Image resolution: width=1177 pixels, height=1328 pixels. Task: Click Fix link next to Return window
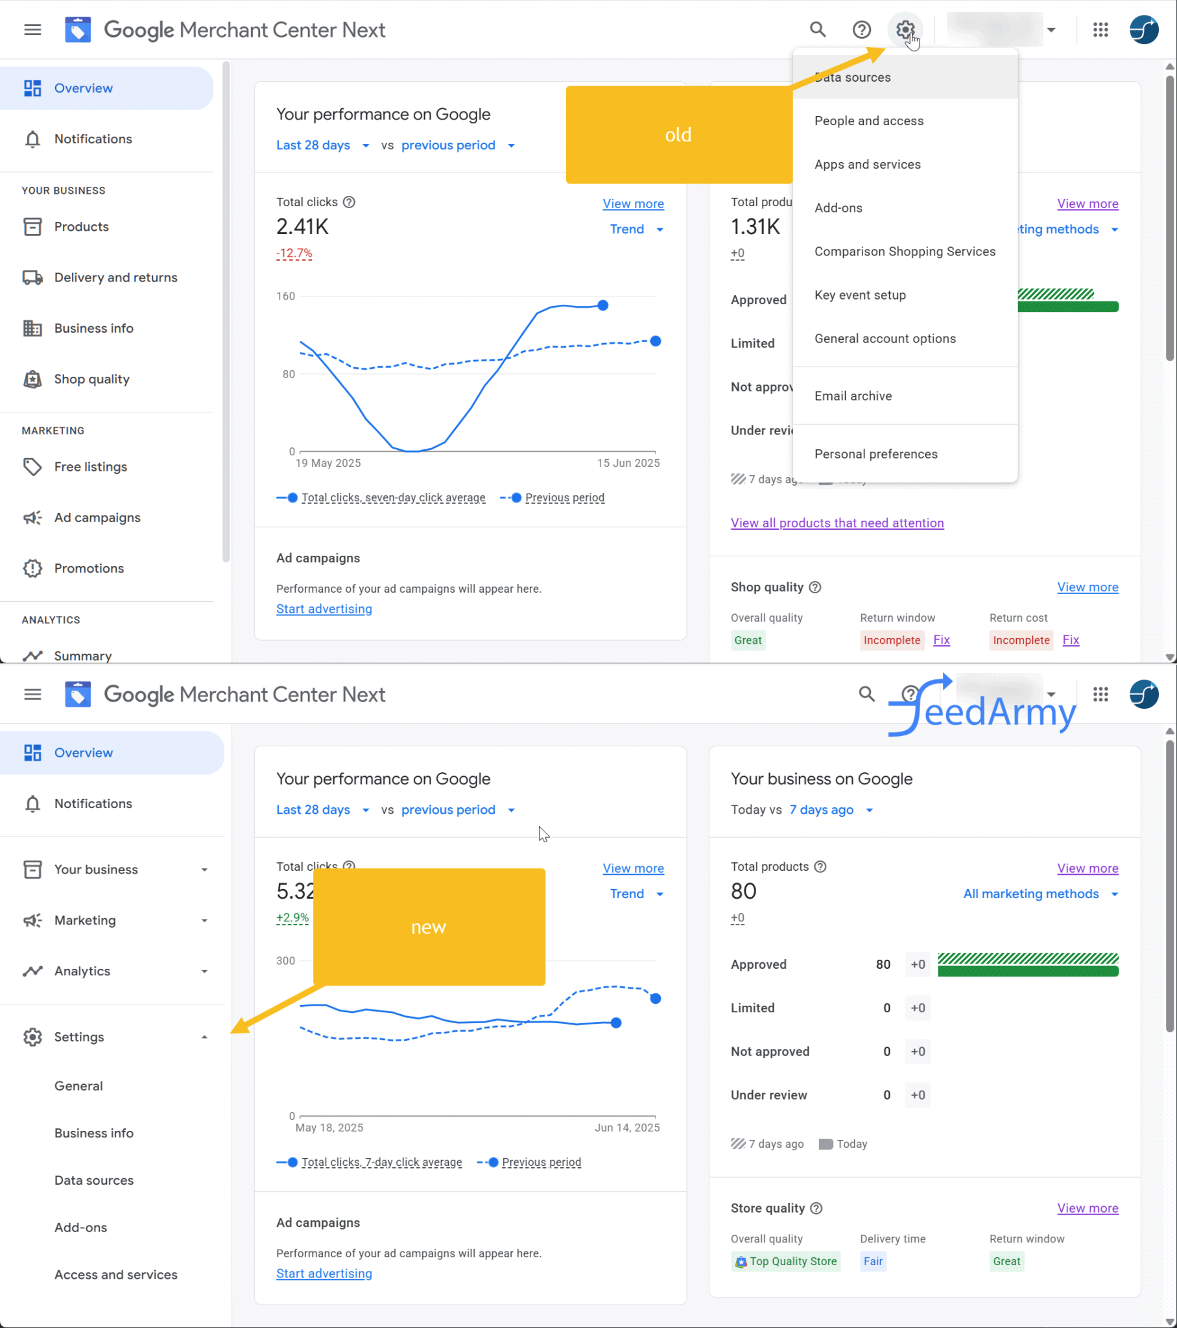tap(941, 640)
